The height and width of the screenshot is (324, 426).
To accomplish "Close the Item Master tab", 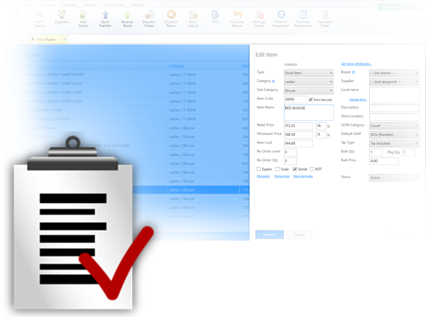I will (x=64, y=39).
